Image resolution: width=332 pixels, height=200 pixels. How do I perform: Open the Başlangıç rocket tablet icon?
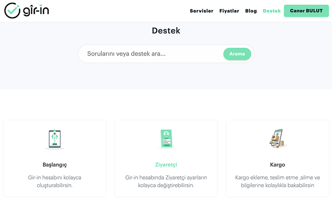pyautogui.click(x=55, y=139)
